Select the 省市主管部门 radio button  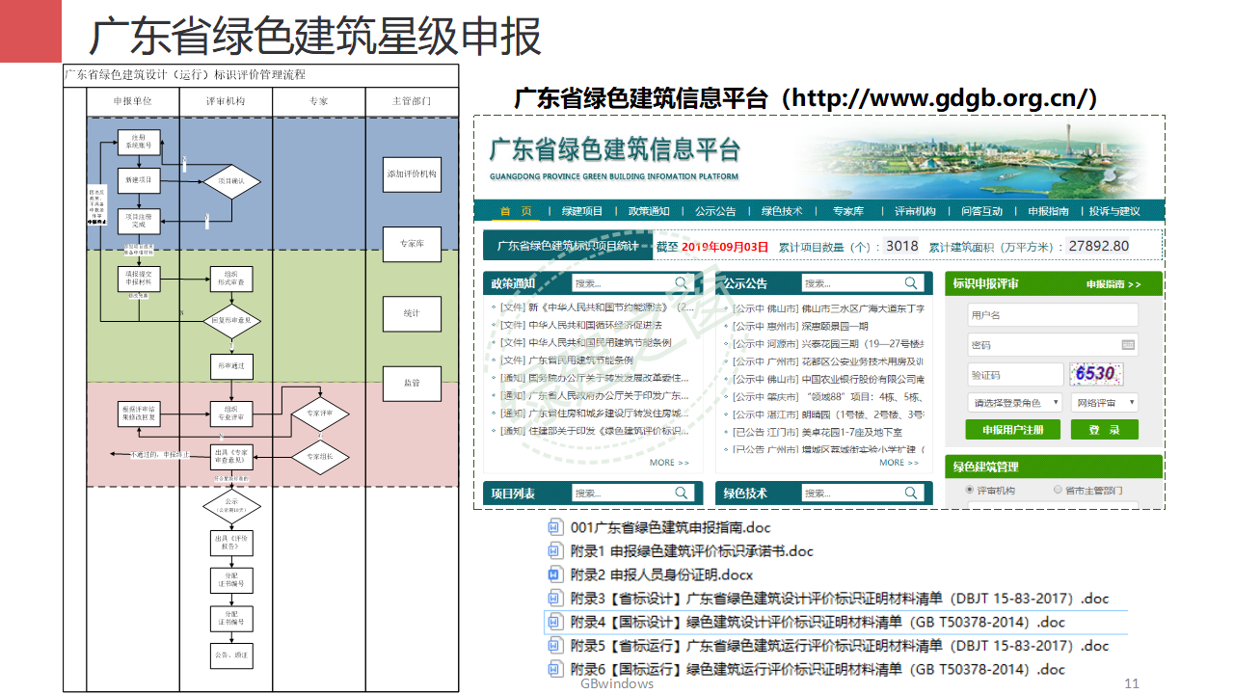1058,490
